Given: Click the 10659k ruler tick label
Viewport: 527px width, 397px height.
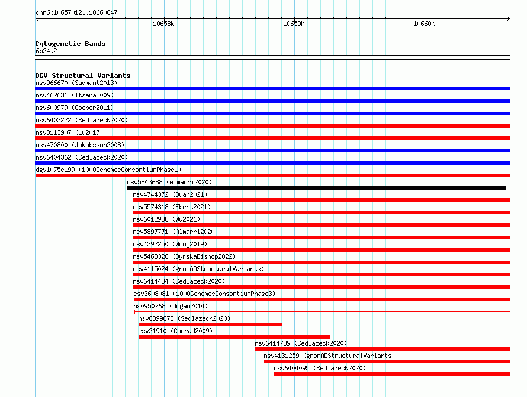Looking at the screenshot, I should coord(294,24).
